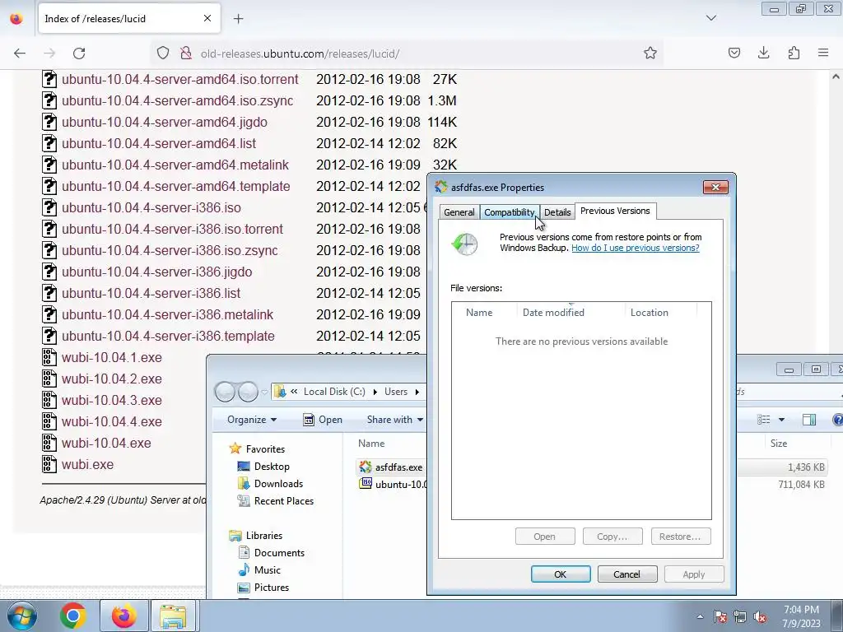Click the Windows Start orb

pos(21,616)
